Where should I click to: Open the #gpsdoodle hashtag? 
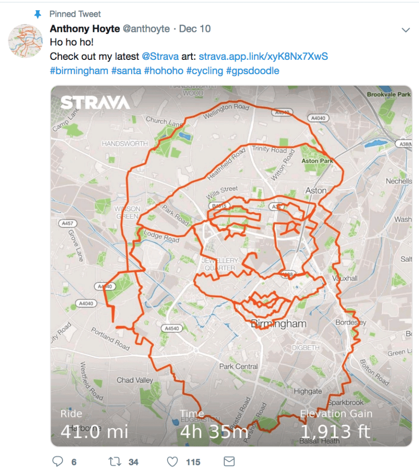[253, 71]
